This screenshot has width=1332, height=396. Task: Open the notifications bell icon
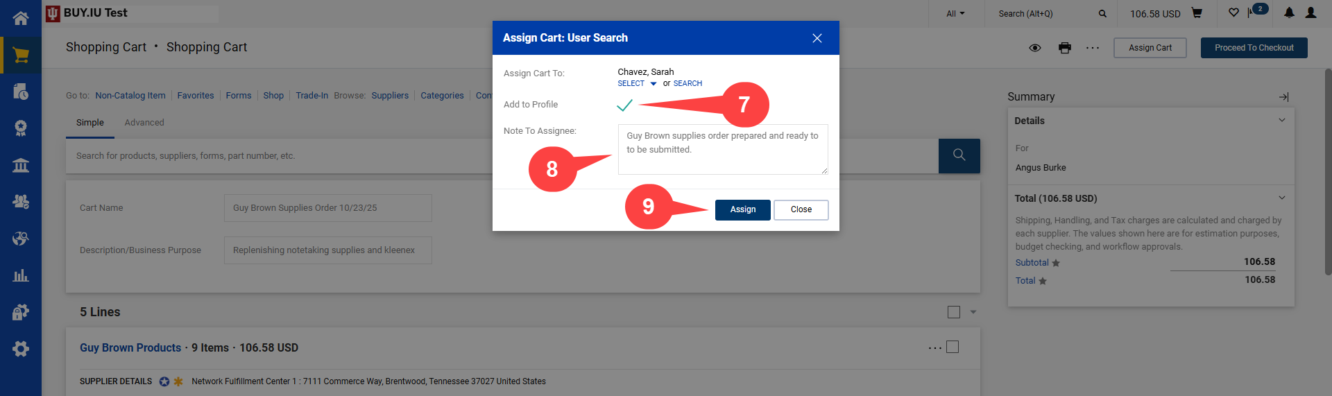click(x=1289, y=13)
